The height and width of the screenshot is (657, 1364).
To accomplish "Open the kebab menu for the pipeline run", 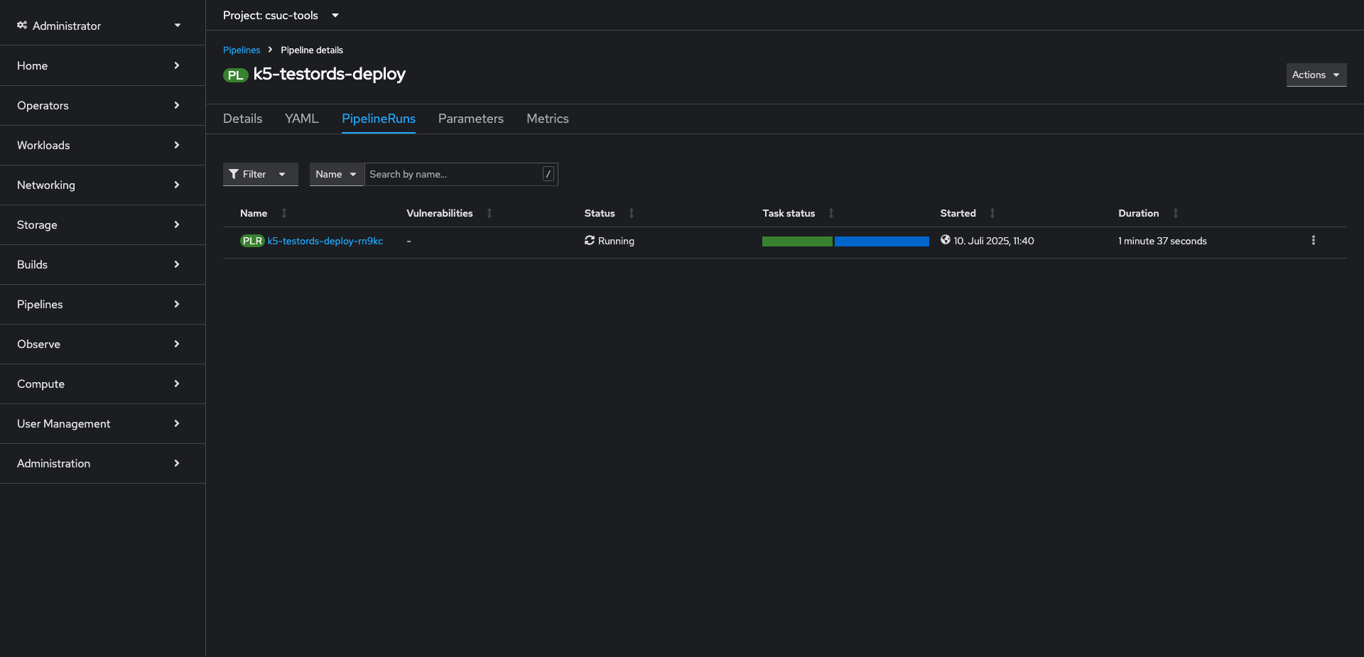I will click(1313, 241).
